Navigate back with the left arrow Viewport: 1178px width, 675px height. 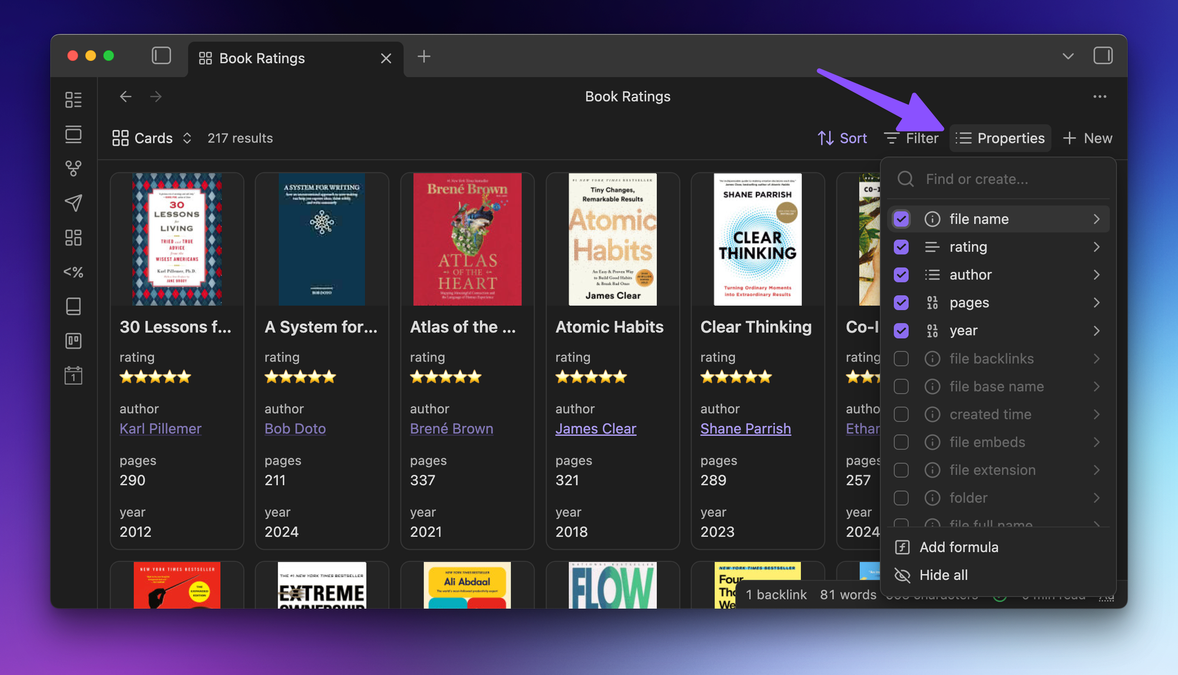pos(125,97)
